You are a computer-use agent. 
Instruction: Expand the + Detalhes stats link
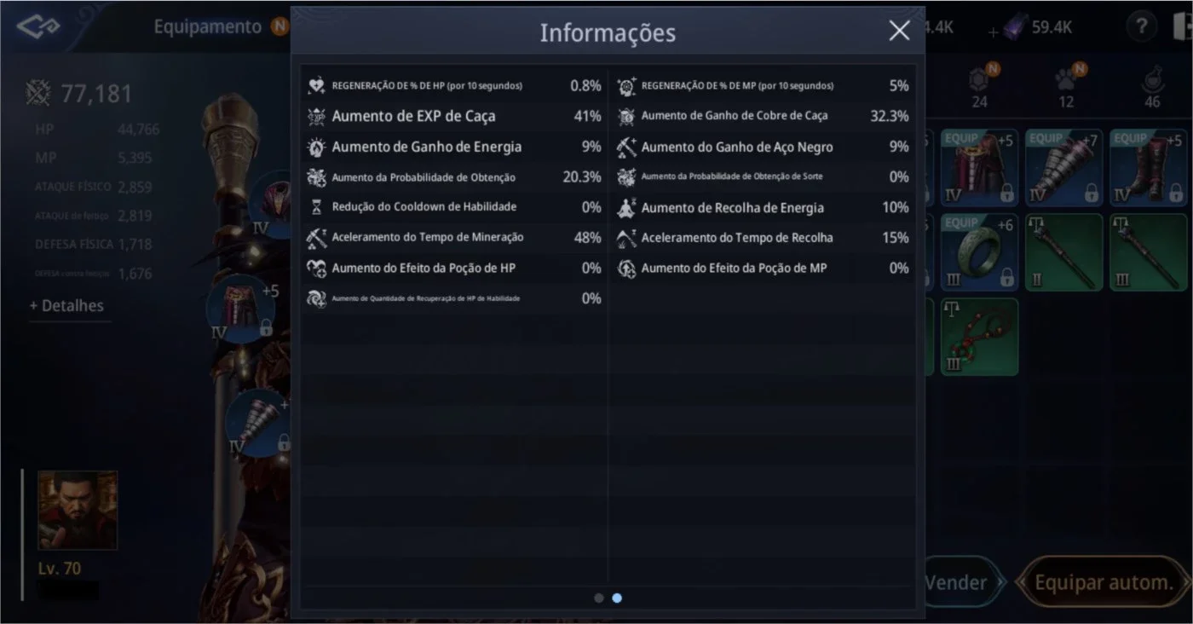point(66,305)
